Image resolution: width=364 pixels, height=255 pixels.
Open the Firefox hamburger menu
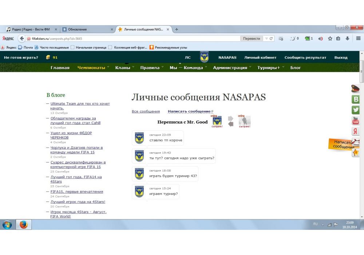tap(359, 39)
